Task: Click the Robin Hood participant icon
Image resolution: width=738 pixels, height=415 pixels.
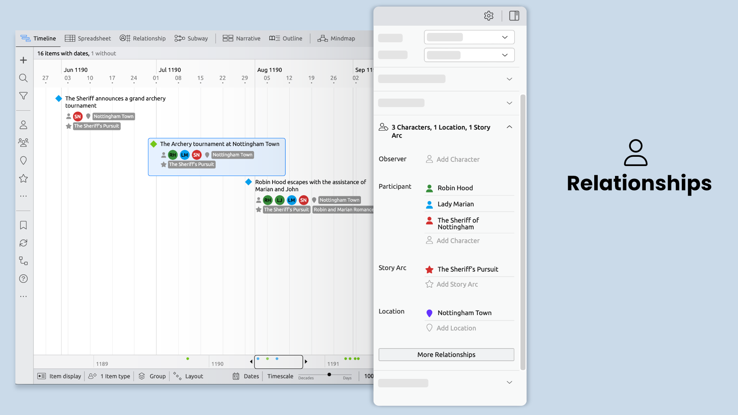Action: 429,188
